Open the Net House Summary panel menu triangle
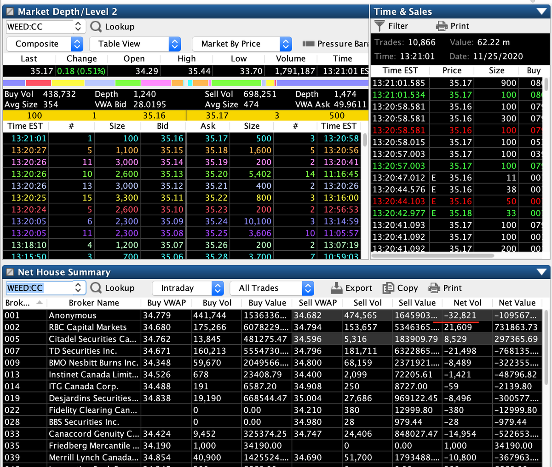This screenshot has width=552, height=467. pos(541,272)
